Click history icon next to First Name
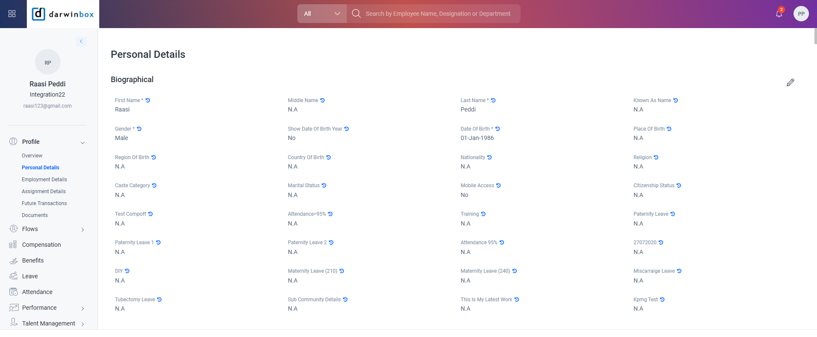Image resolution: width=817 pixels, height=337 pixels. (148, 100)
